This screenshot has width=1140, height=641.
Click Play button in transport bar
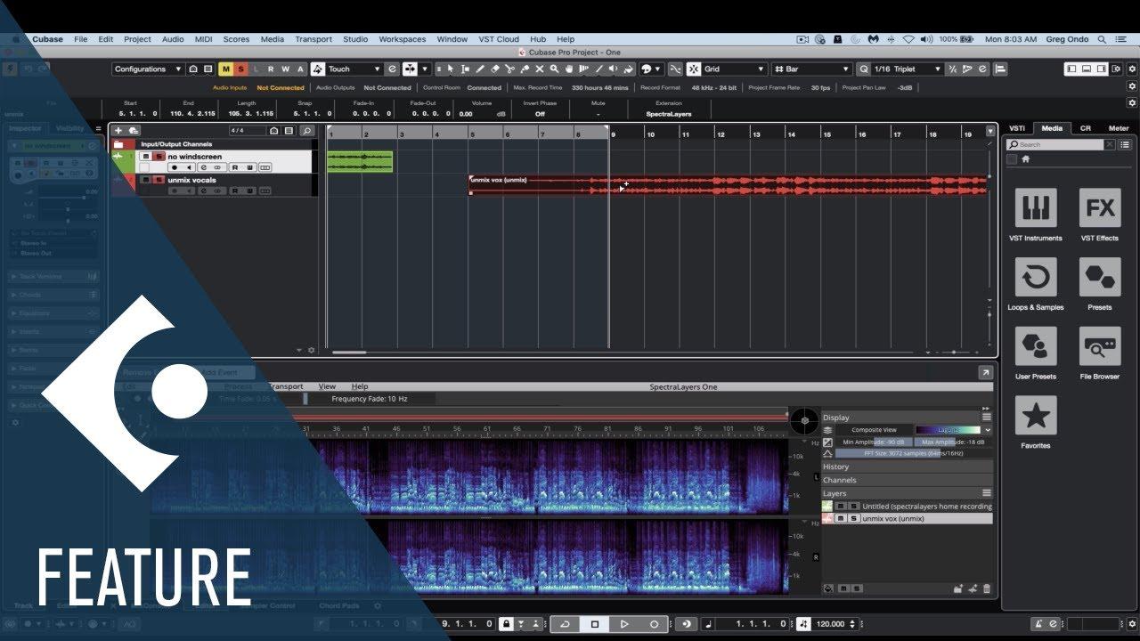click(x=624, y=624)
